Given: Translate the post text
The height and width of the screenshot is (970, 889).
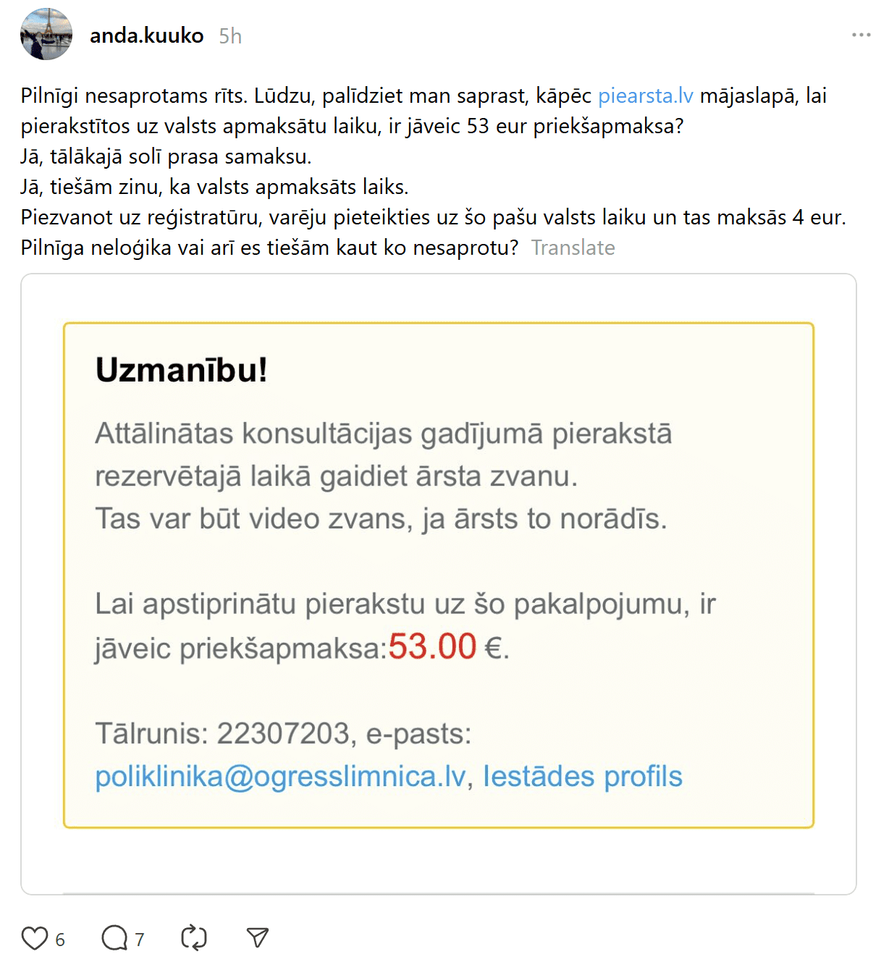Looking at the screenshot, I should pos(573,248).
